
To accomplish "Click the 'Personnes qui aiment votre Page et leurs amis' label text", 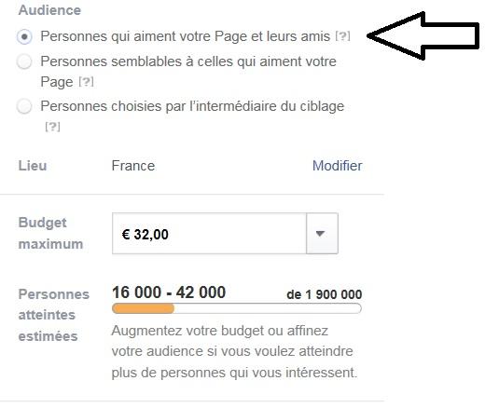I will 186,36.
